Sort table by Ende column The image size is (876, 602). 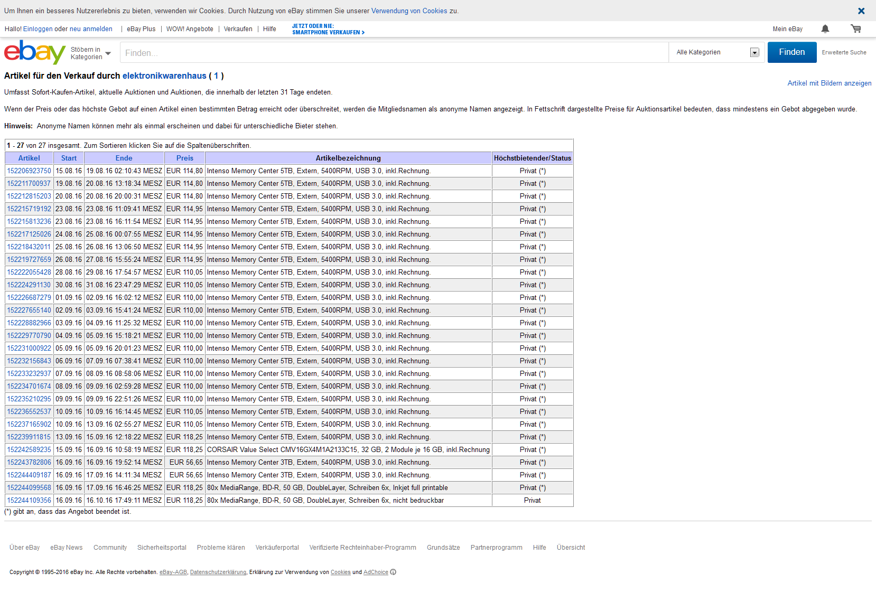[x=124, y=158]
